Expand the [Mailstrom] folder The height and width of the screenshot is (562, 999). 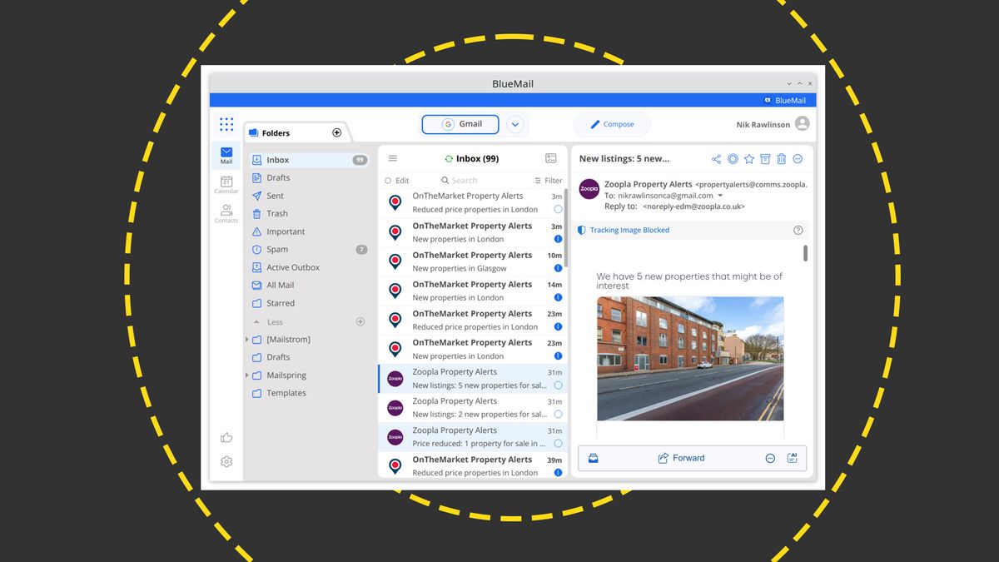point(246,339)
